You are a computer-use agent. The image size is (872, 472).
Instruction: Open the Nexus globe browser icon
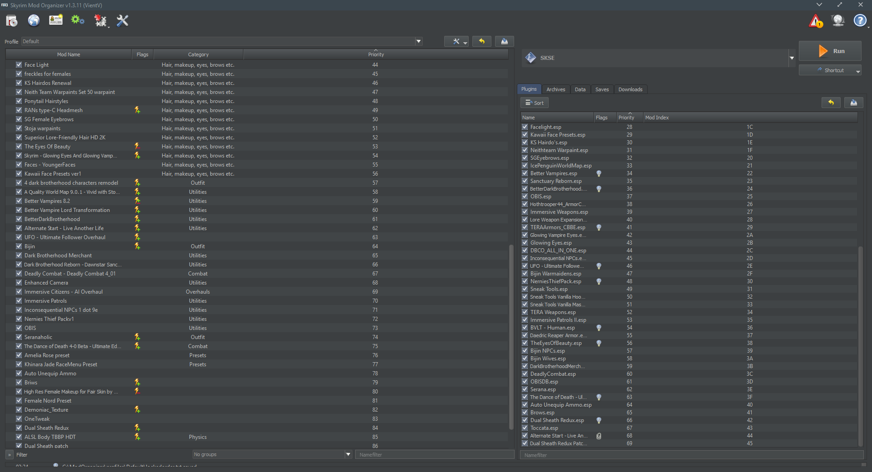pos(34,20)
